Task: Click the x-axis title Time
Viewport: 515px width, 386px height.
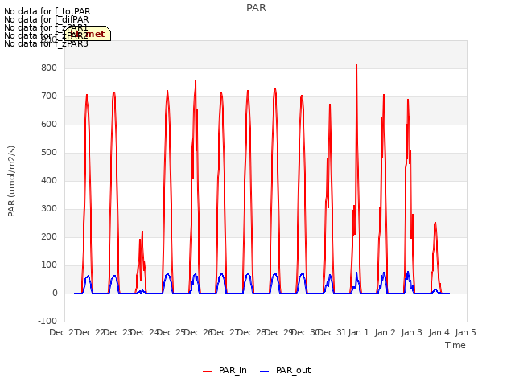Action: tap(455, 345)
